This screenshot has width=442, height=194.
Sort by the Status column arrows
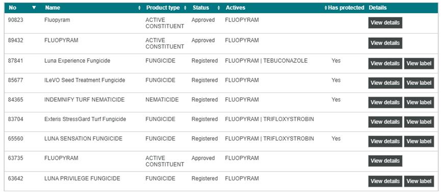pyautogui.click(x=219, y=8)
